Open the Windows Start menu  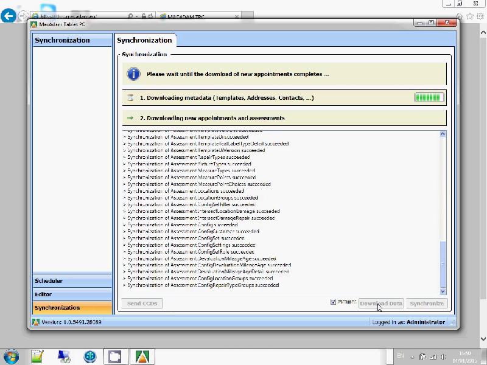(11, 356)
